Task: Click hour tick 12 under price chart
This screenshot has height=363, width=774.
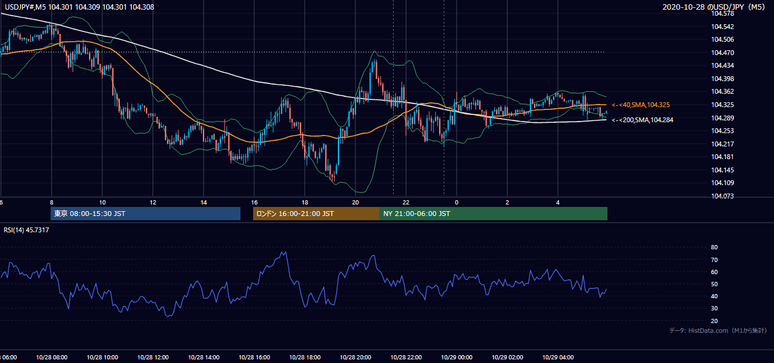Action: point(153,202)
